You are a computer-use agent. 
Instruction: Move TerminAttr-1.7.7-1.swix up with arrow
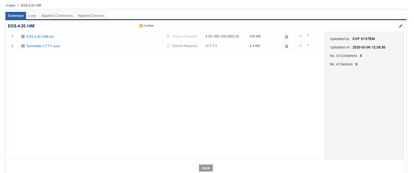tap(300, 45)
